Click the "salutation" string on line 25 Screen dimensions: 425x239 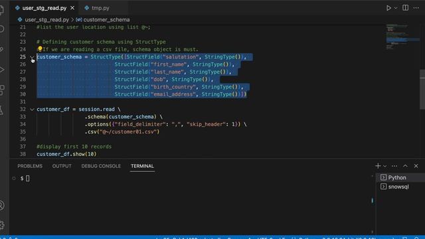point(181,57)
